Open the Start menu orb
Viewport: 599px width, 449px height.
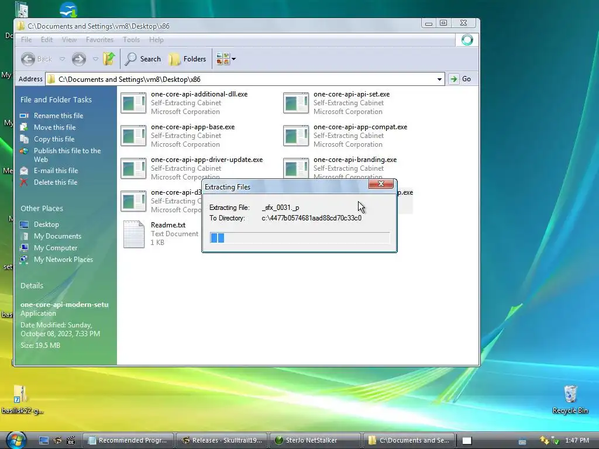tap(16, 440)
